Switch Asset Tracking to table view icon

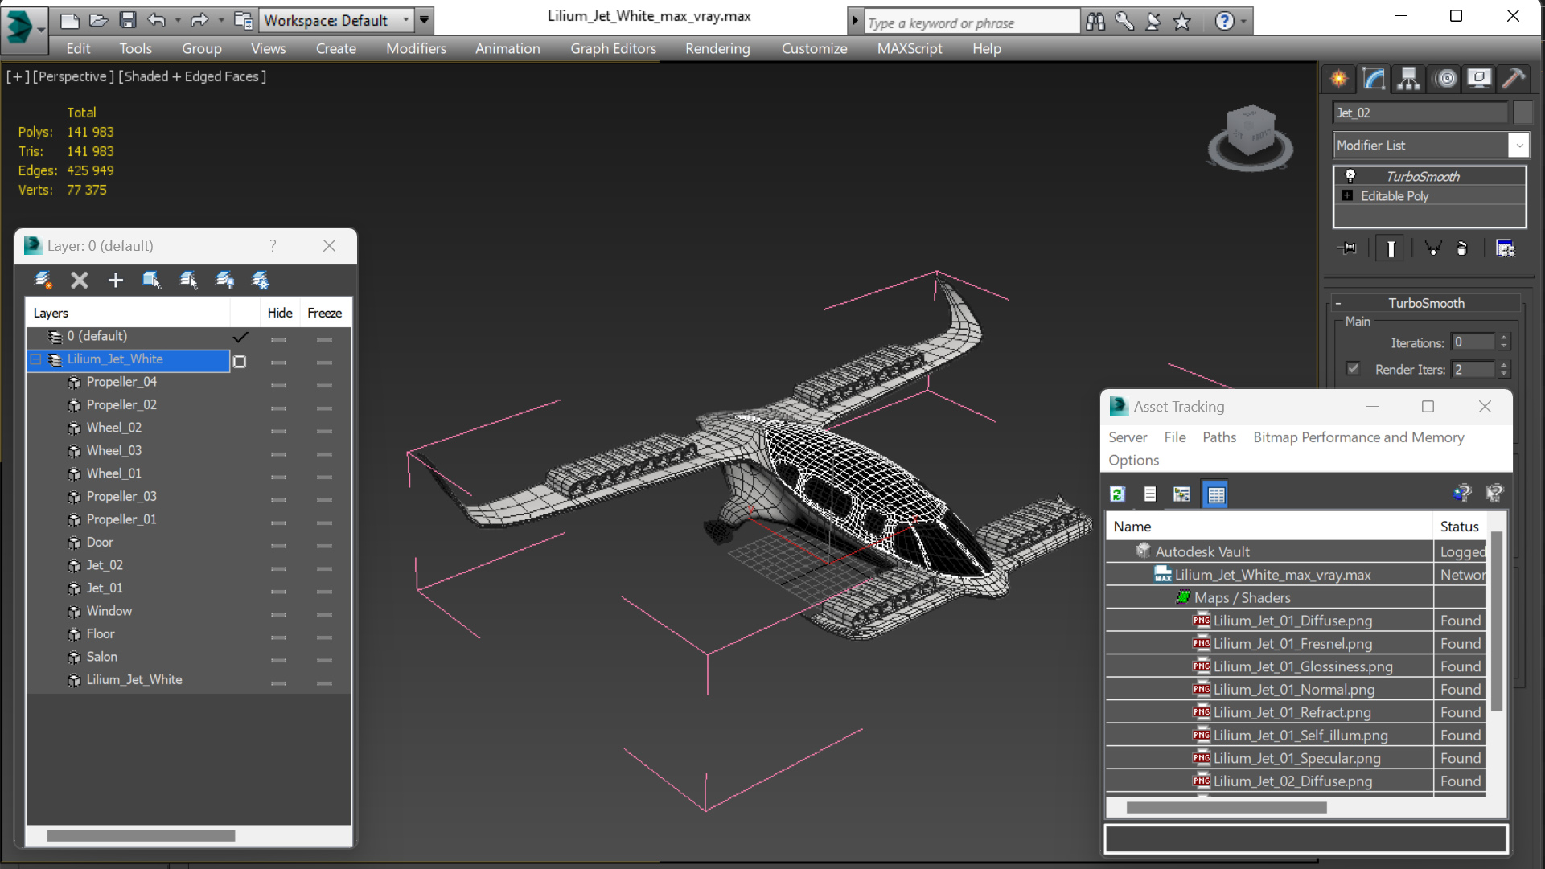[1216, 494]
